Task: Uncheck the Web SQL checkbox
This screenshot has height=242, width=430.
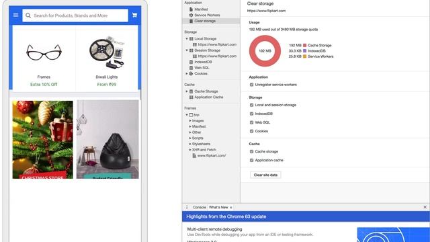Action: click(251, 122)
